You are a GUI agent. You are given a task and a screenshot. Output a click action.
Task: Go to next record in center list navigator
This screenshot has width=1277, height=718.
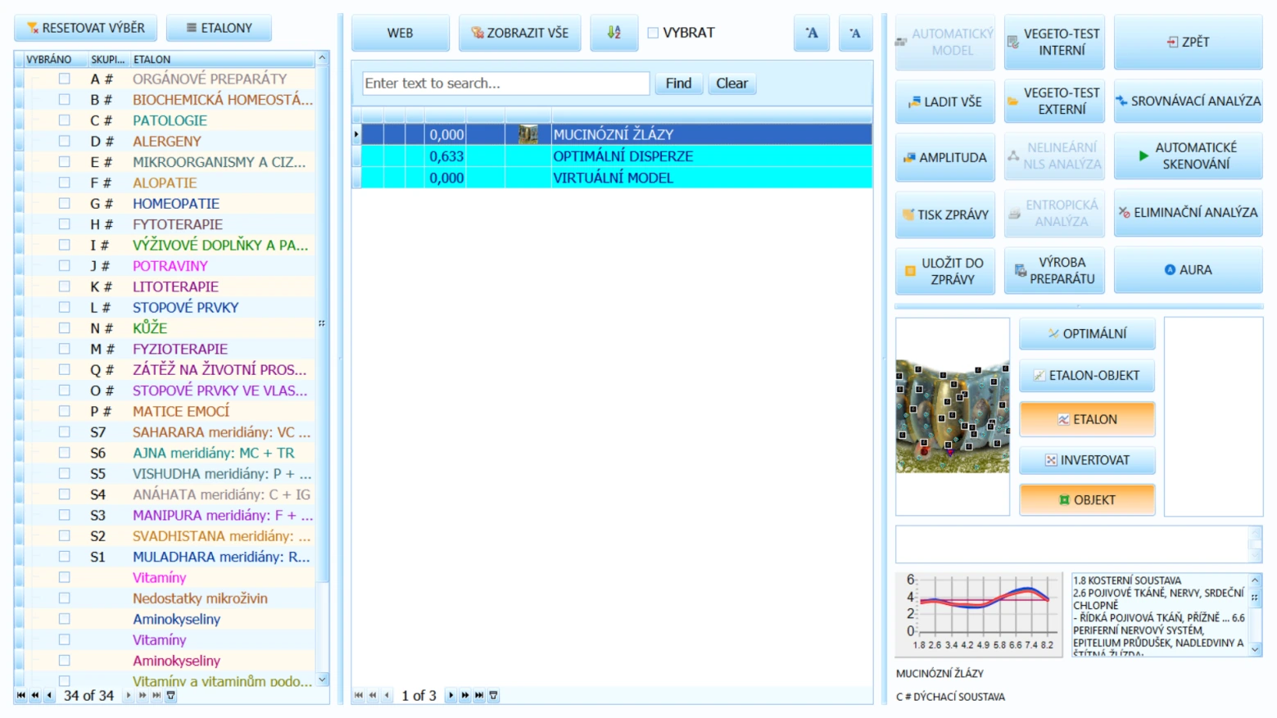click(x=451, y=695)
